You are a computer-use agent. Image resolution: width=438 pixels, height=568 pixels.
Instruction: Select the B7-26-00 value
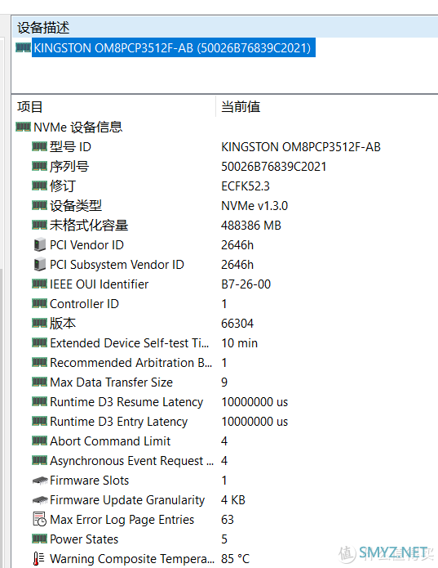246,284
